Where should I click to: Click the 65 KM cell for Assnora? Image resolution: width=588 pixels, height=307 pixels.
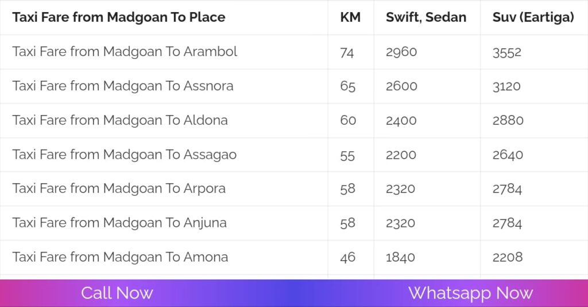[x=348, y=86]
